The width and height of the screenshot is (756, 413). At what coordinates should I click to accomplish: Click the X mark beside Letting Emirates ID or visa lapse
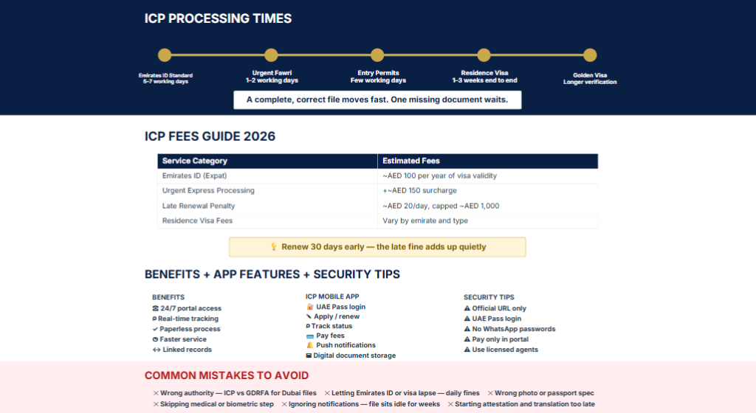pos(327,393)
